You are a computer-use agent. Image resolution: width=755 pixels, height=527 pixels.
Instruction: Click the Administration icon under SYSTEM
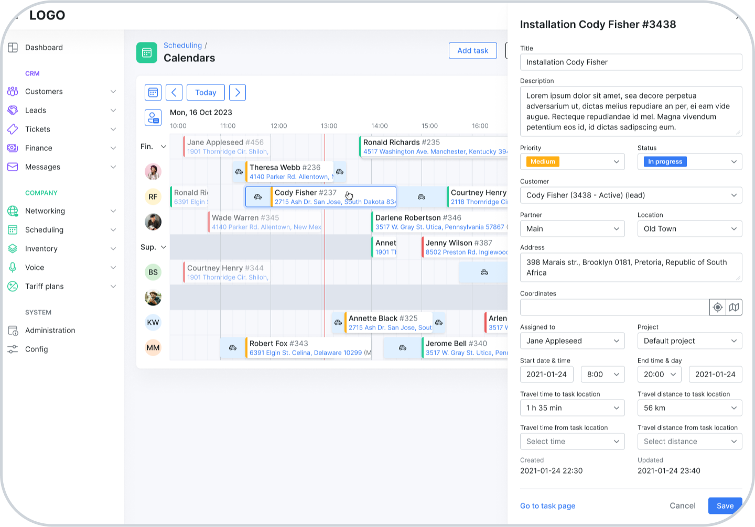(13, 330)
